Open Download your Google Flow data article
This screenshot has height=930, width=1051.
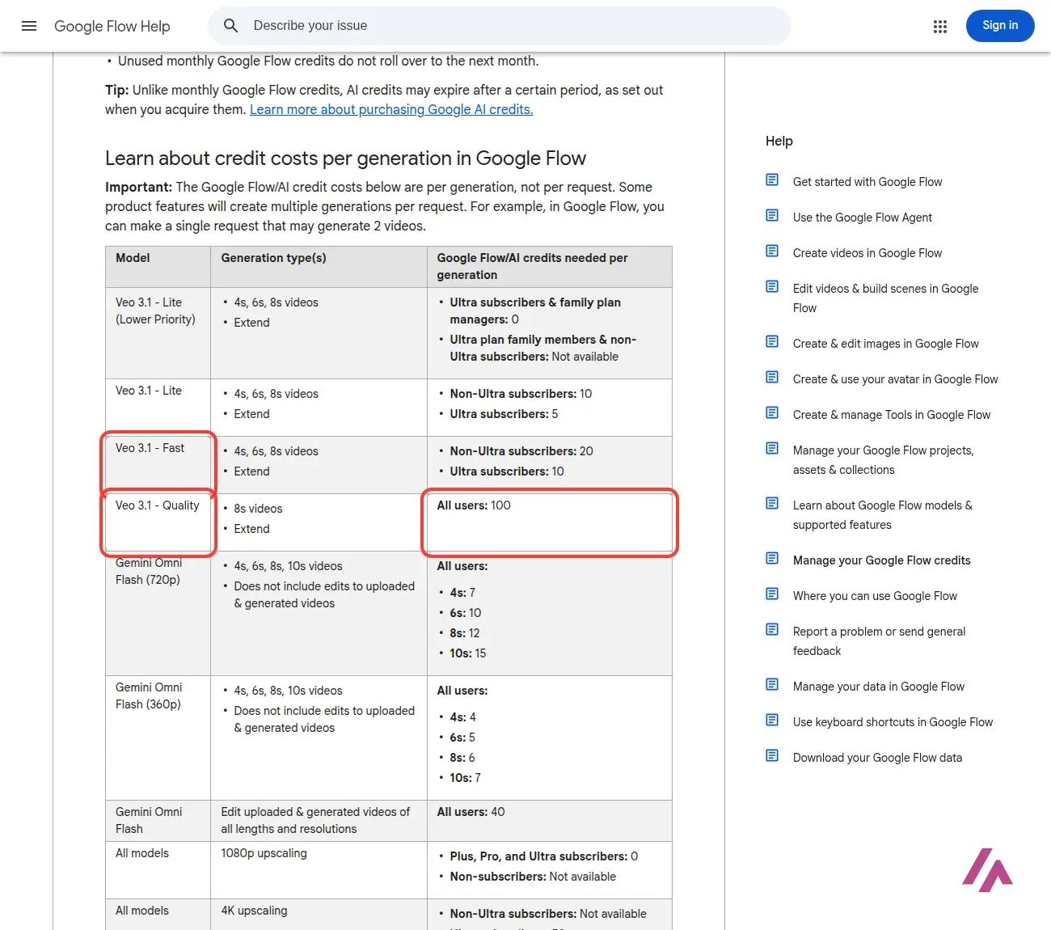(x=877, y=758)
